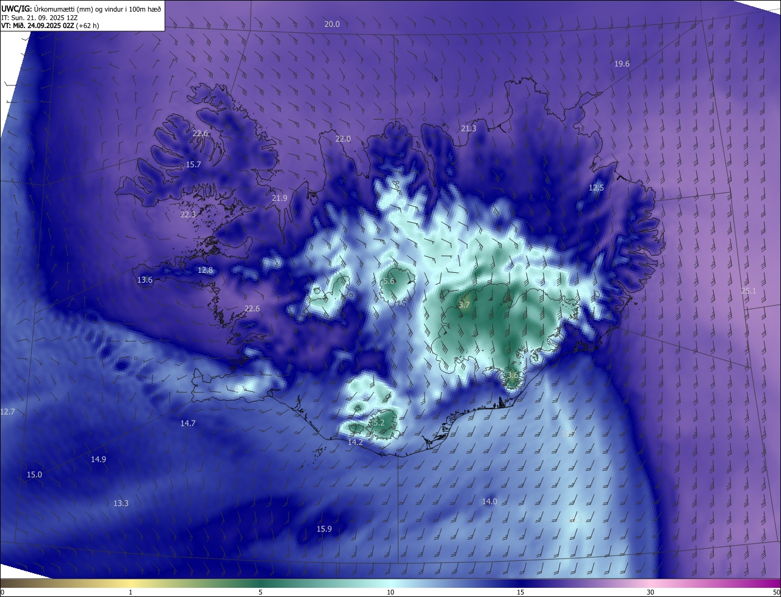
Task: Click the 13.3 value in the southwest sea
Action: 121,503
